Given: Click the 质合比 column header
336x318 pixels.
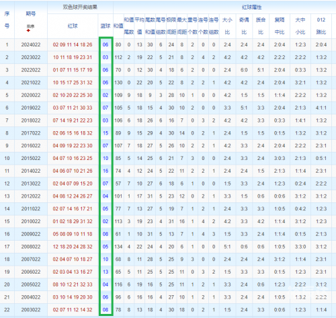Looking at the screenshot, I should (261, 26).
